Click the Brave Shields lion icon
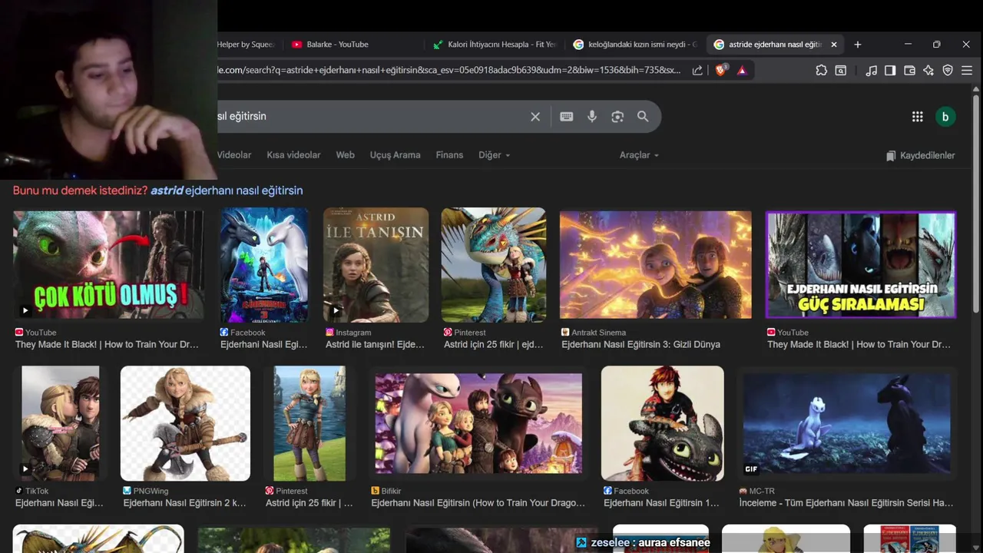983x553 pixels. 720,70
